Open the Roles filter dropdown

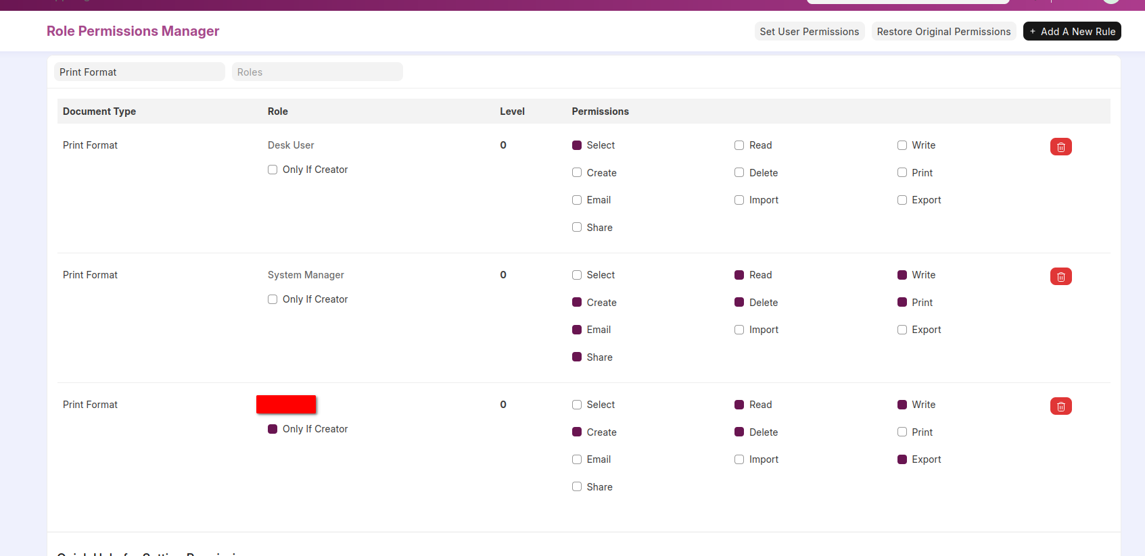pos(317,72)
